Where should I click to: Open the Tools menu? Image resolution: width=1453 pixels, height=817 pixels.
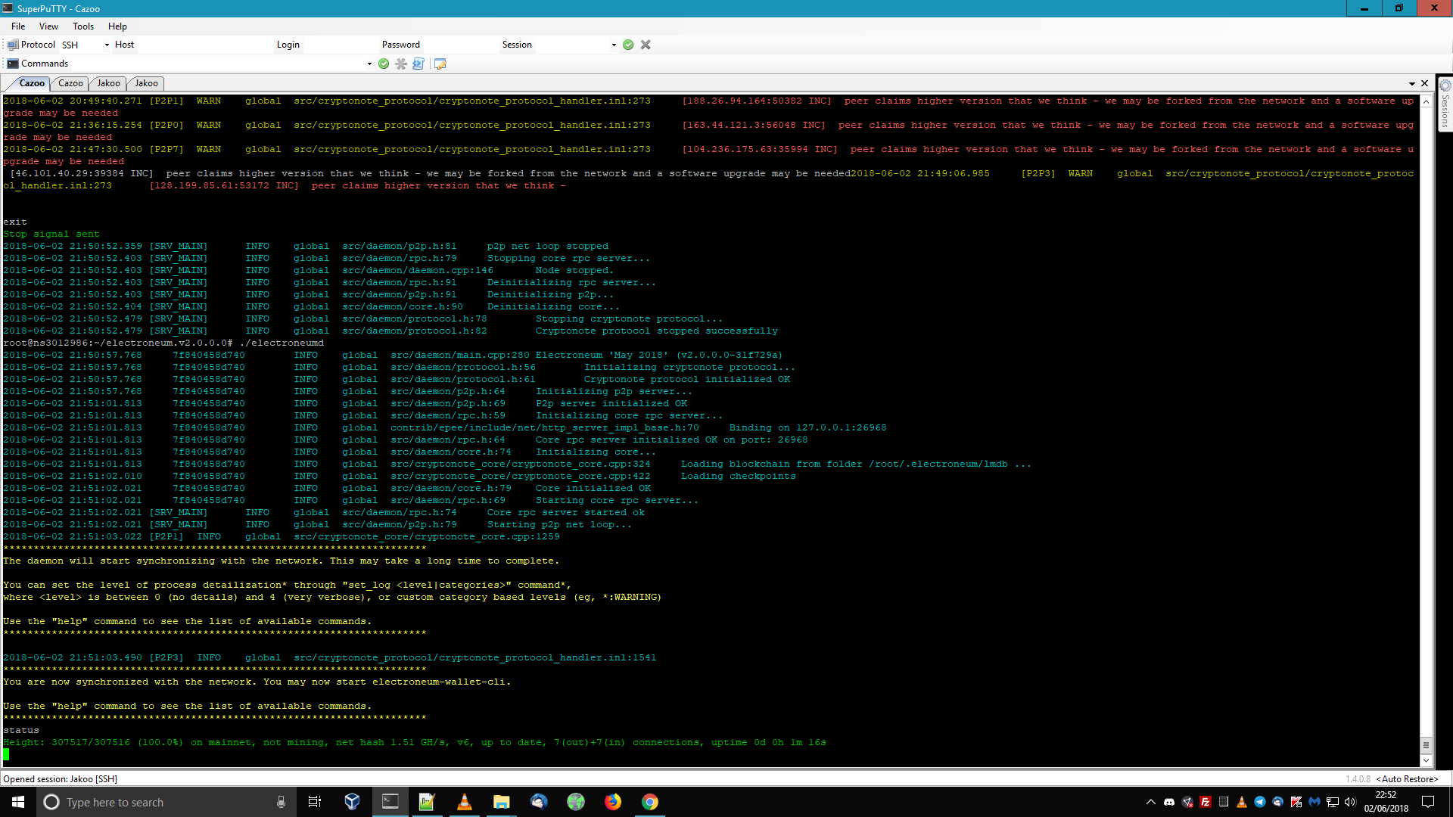(x=83, y=26)
